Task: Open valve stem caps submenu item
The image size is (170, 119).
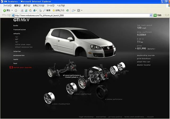Action: coord(23,45)
